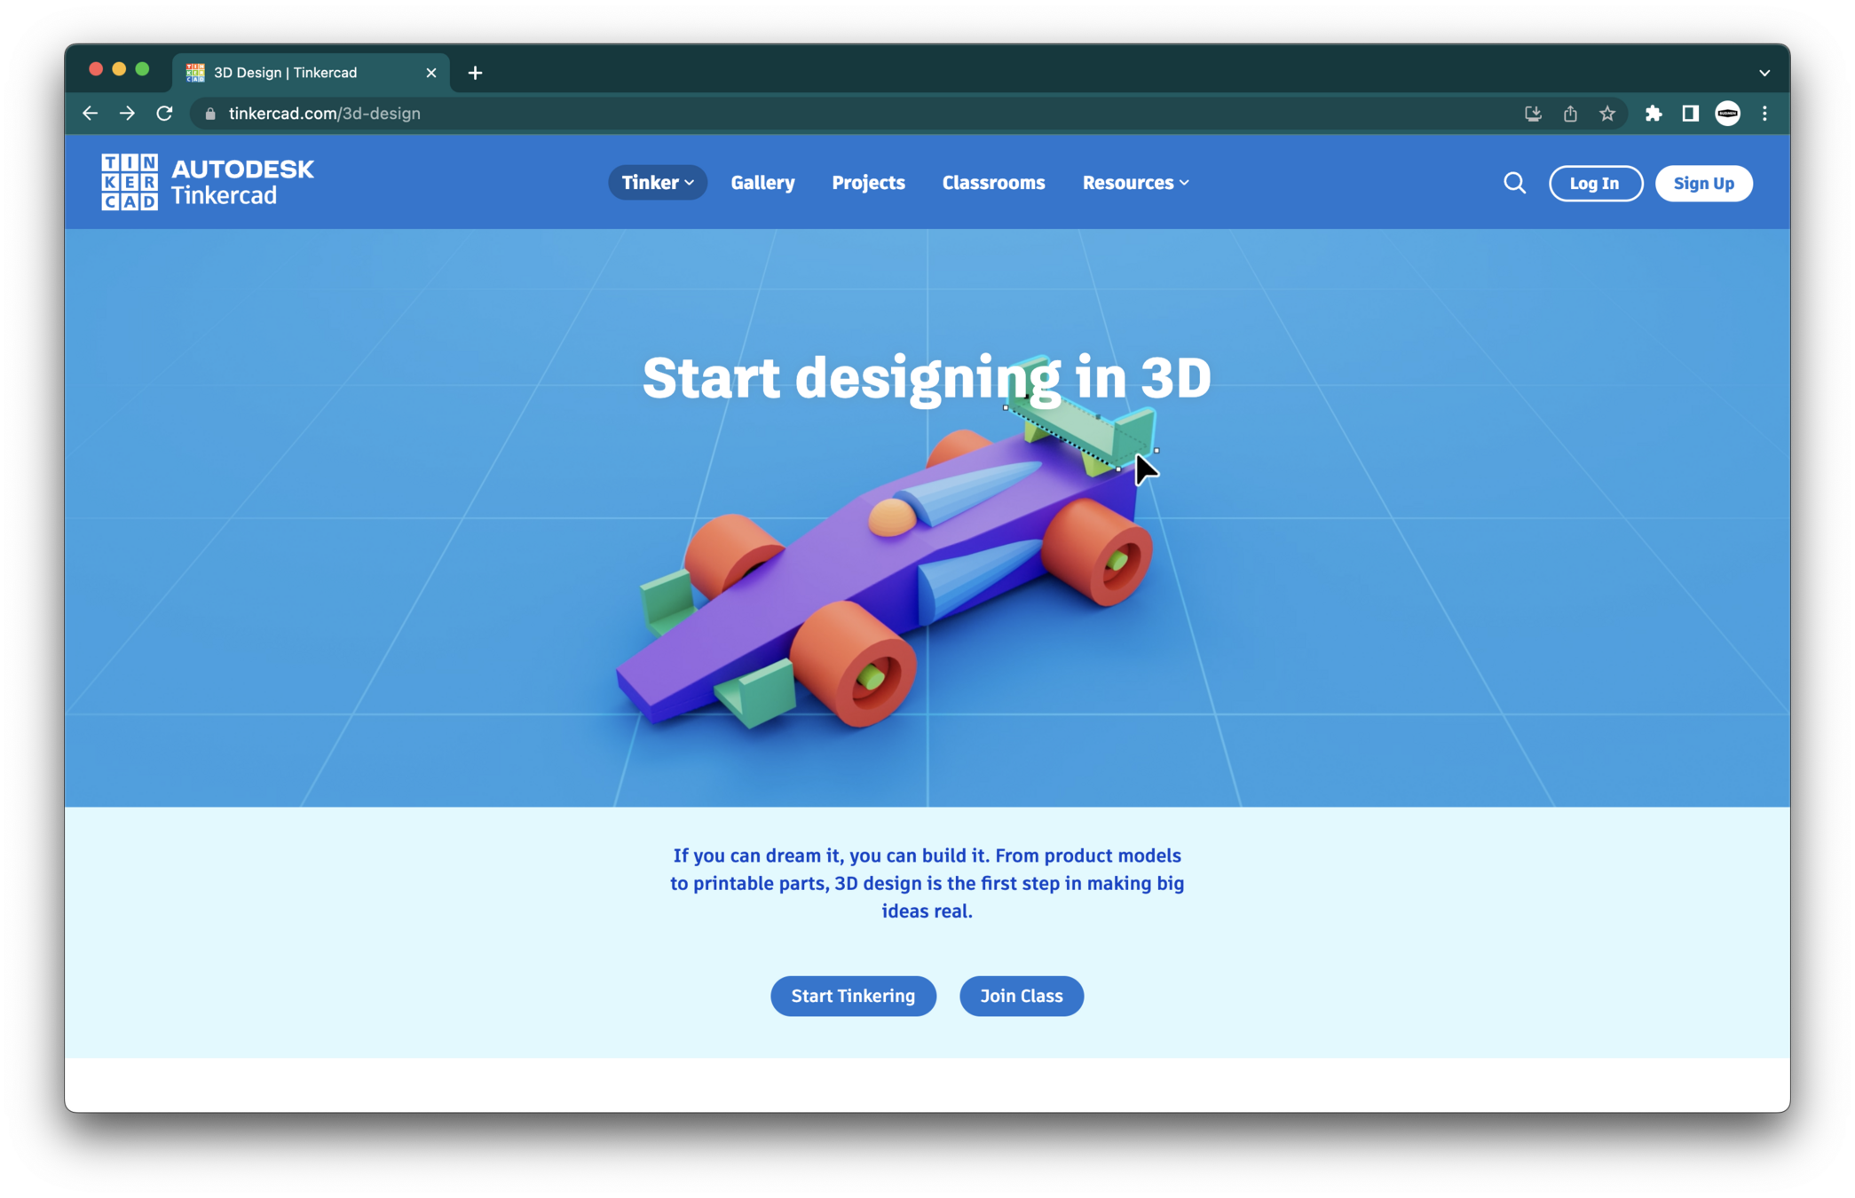This screenshot has width=1855, height=1198.
Task: Click the Start Tinkering button
Action: 853,996
